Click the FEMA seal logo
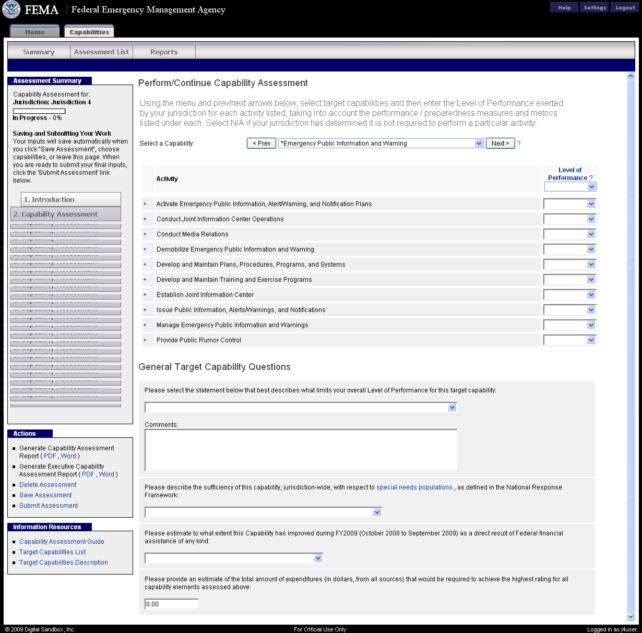The width and height of the screenshot is (642, 633). click(x=11, y=9)
